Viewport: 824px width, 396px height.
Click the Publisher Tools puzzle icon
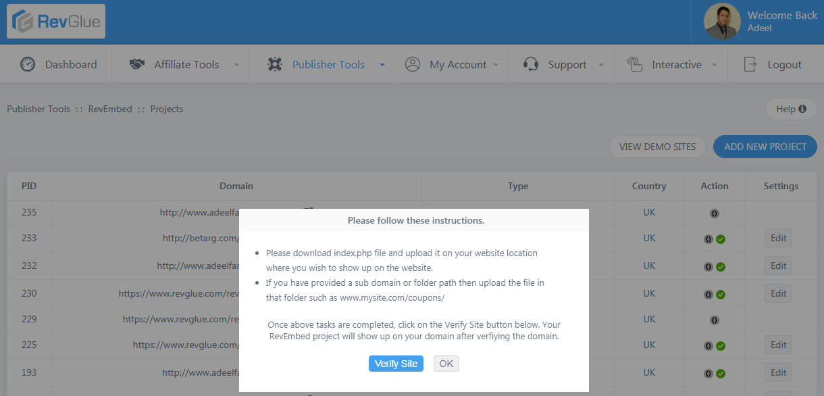coord(274,64)
